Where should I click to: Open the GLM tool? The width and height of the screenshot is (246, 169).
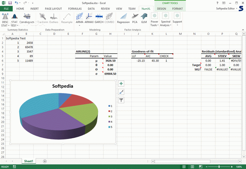(144, 18)
